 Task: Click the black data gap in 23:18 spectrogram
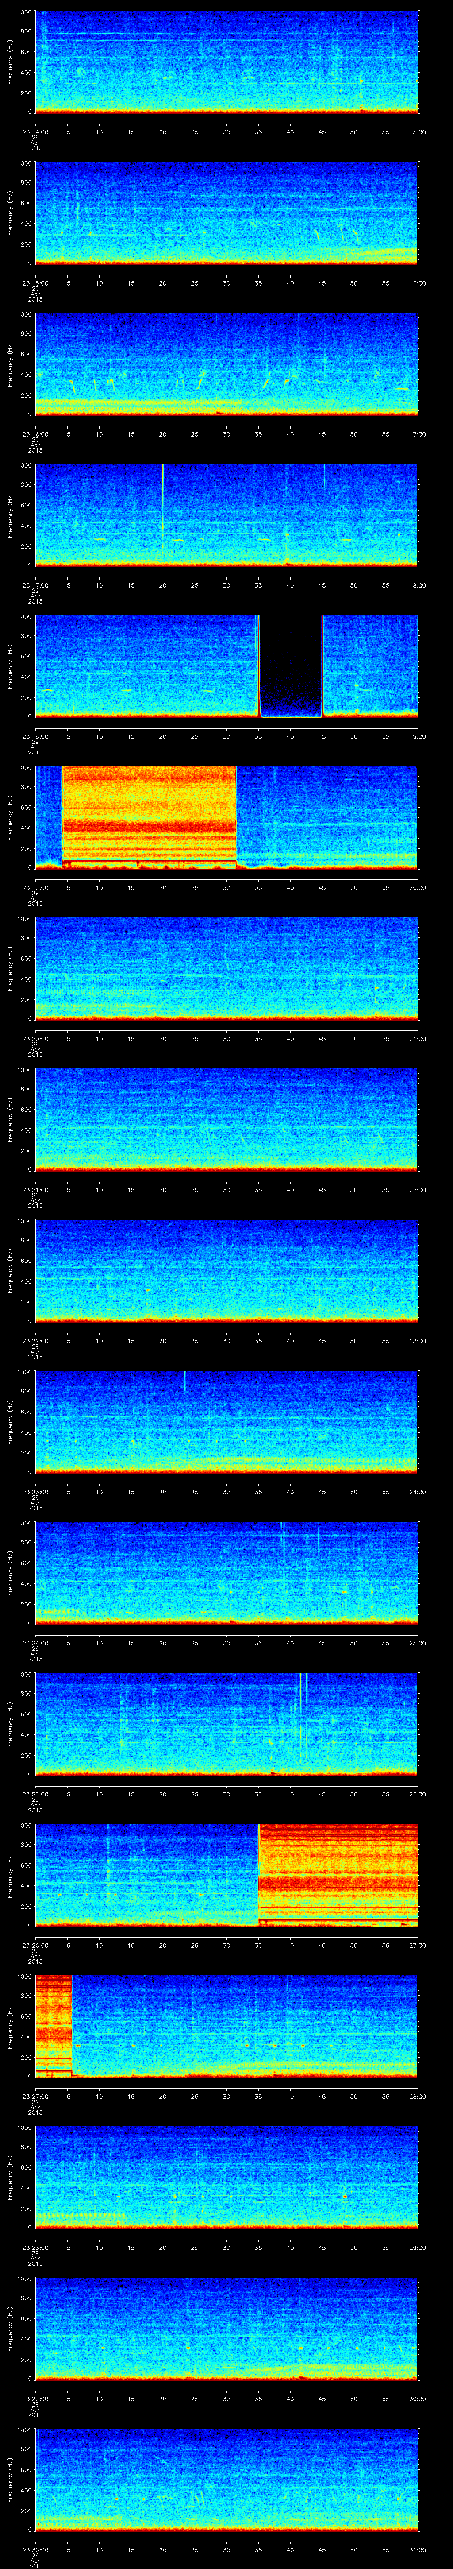tap(291, 666)
